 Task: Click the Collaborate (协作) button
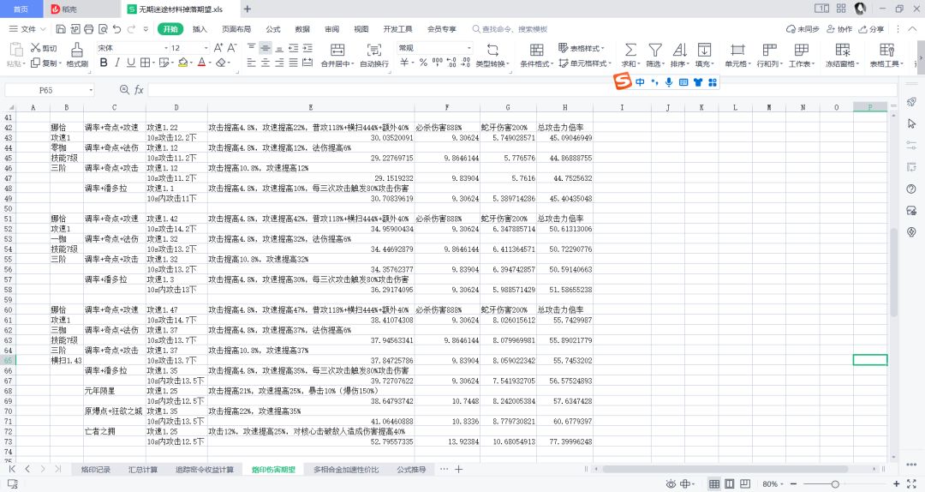coord(839,29)
